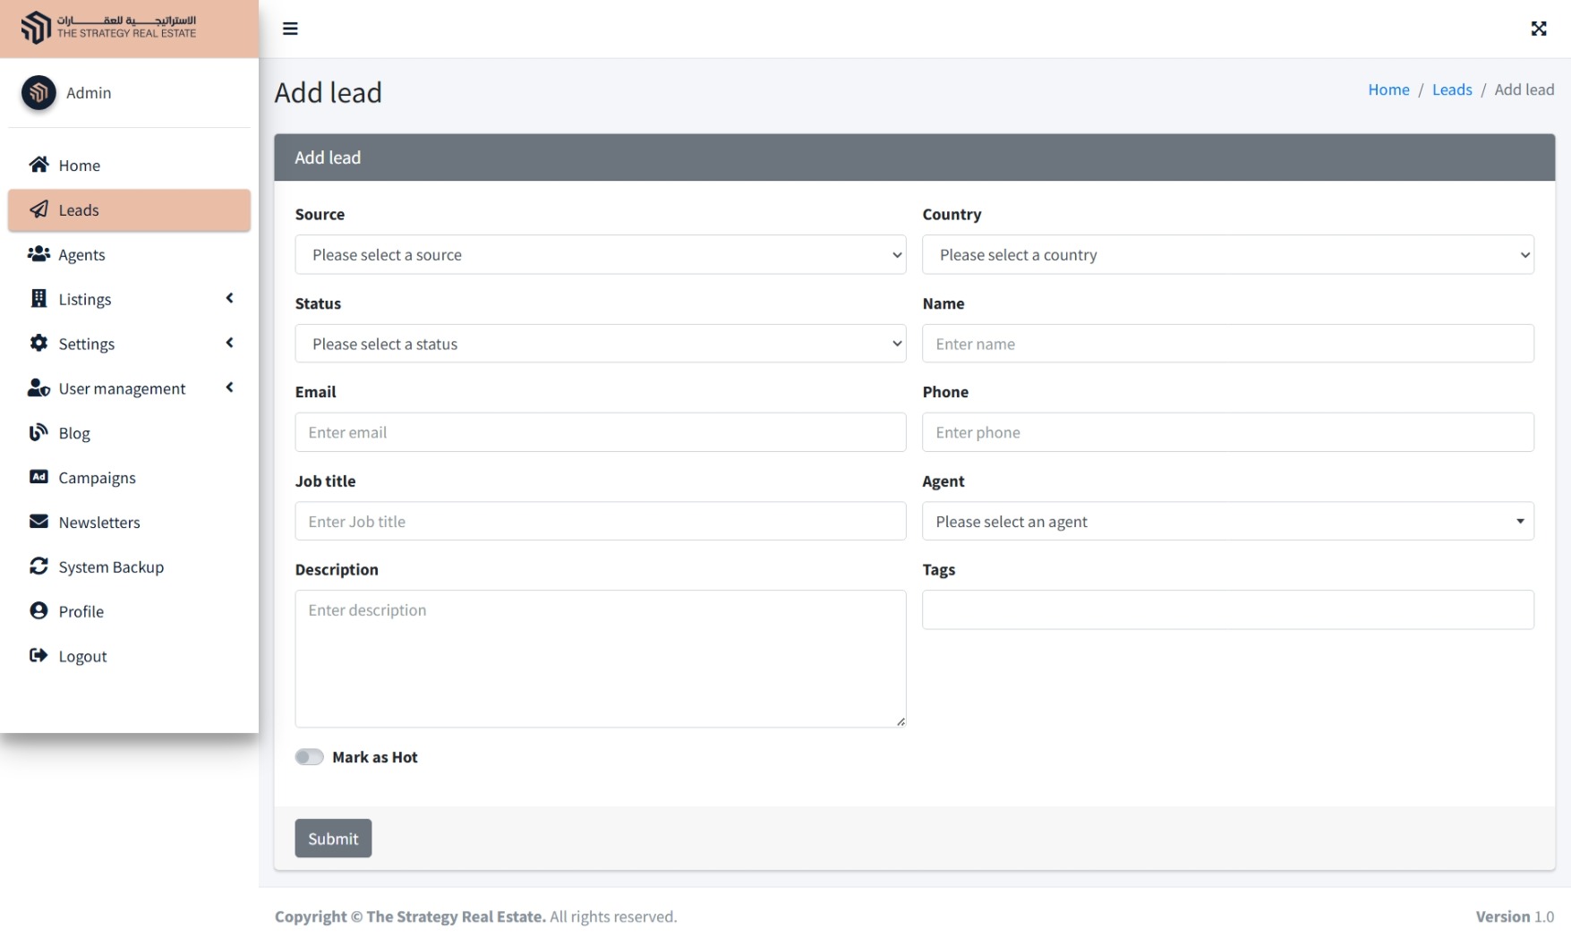
Task: Open the Profile menu item
Action: [81, 611]
